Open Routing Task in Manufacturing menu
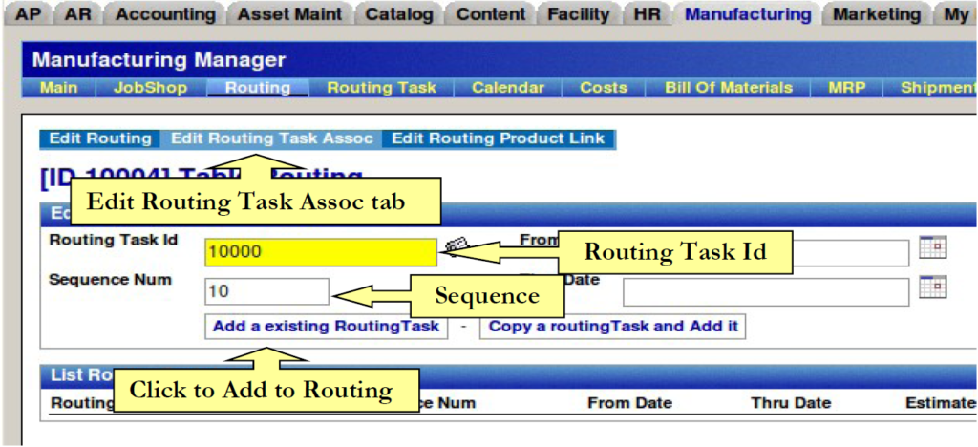Image resolution: width=978 pixels, height=447 pixels. pos(381,87)
